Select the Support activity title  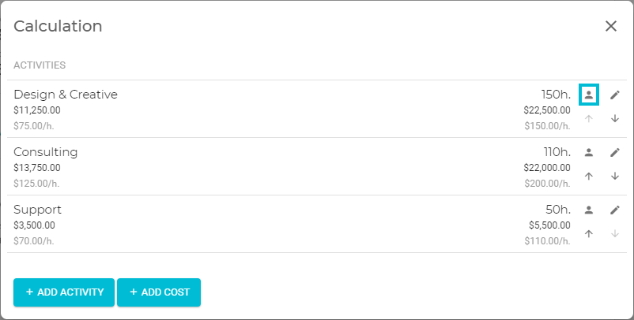(x=37, y=210)
